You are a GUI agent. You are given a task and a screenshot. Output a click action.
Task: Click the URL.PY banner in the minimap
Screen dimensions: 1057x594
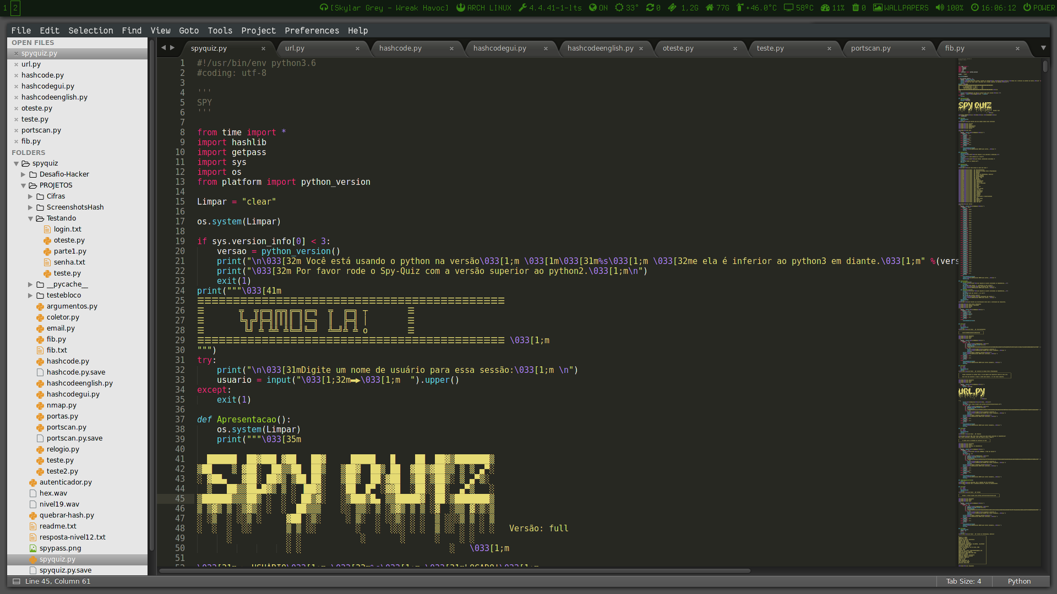[972, 392]
